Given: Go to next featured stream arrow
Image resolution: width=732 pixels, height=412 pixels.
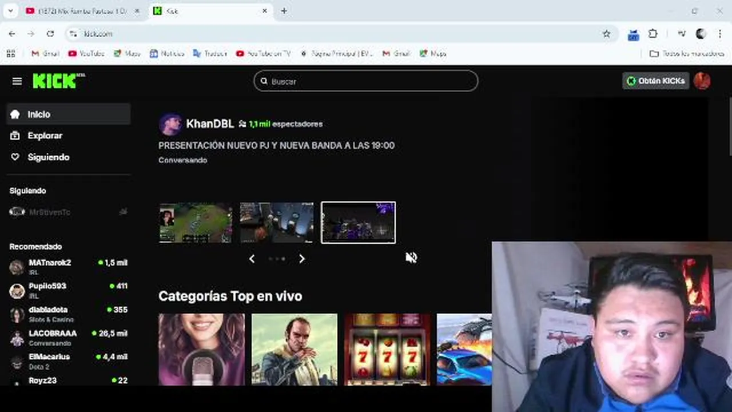Looking at the screenshot, I should coord(302,259).
